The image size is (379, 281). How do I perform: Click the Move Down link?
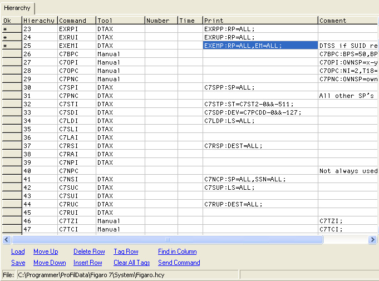pyautogui.click(x=50, y=263)
